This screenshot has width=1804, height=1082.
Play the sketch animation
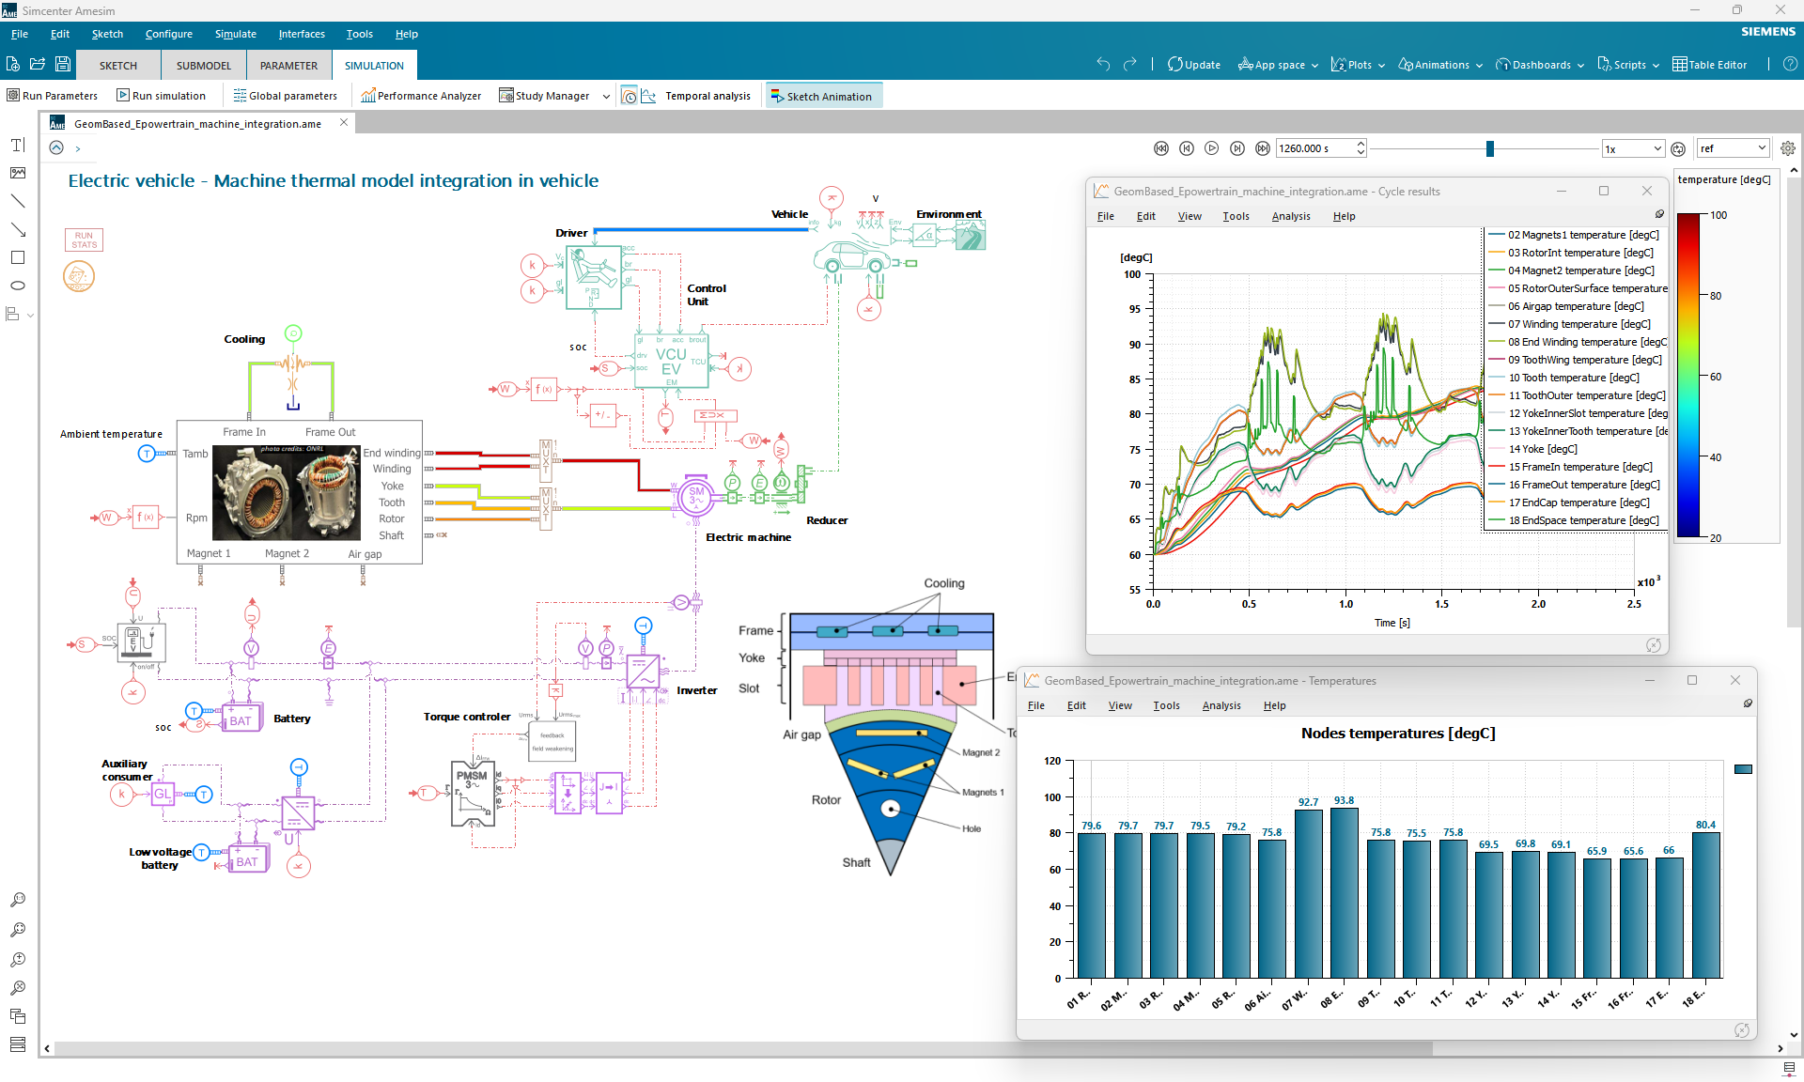[1211, 148]
